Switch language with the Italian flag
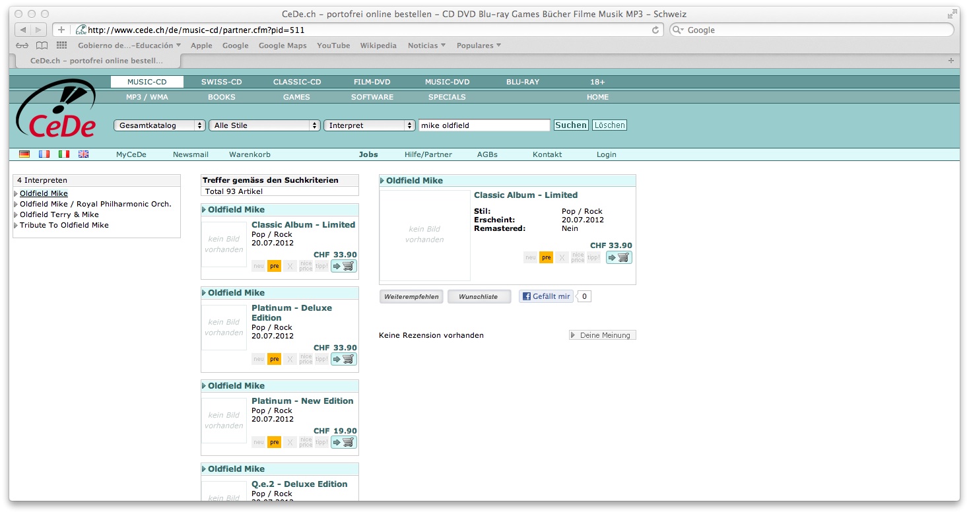The image size is (969, 514). [x=64, y=154]
